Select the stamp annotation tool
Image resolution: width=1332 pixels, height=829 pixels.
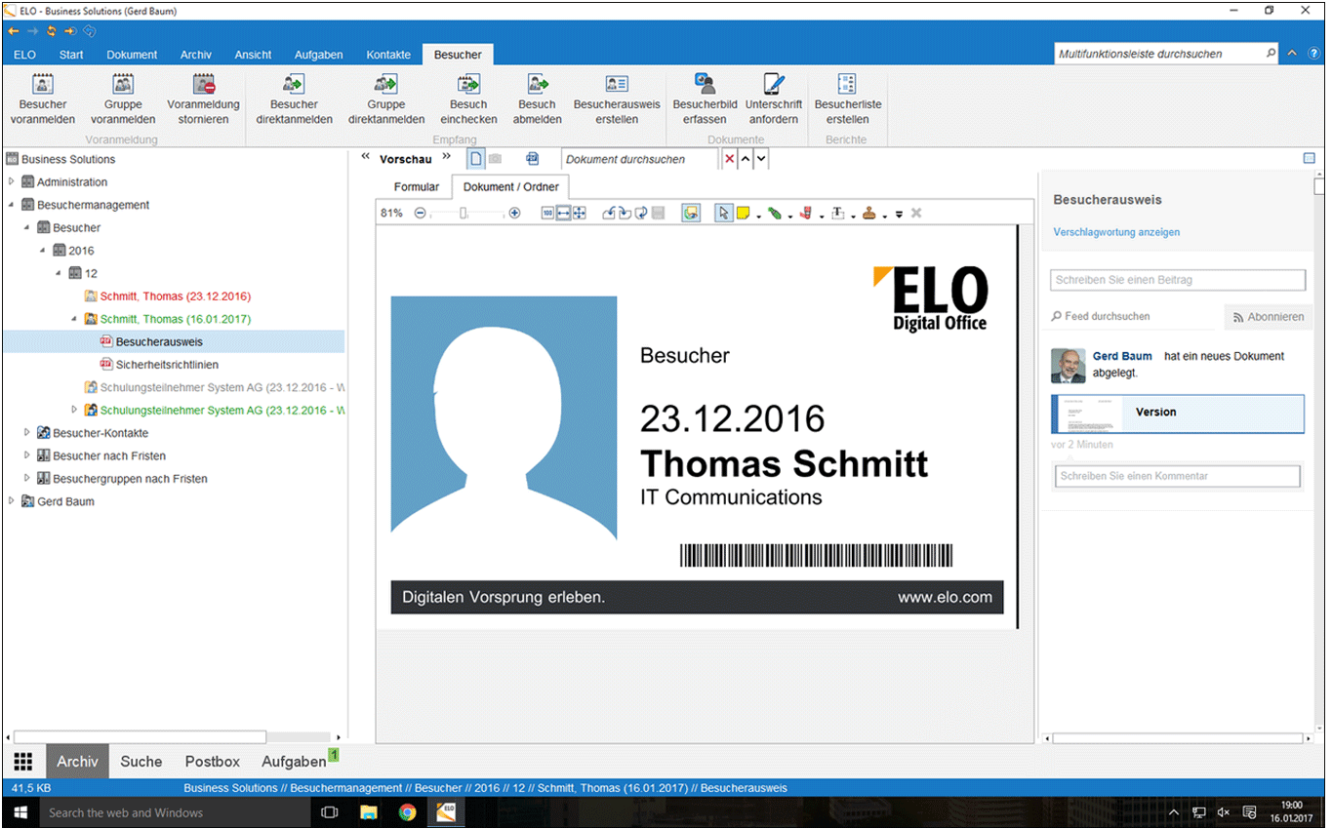[x=868, y=213]
